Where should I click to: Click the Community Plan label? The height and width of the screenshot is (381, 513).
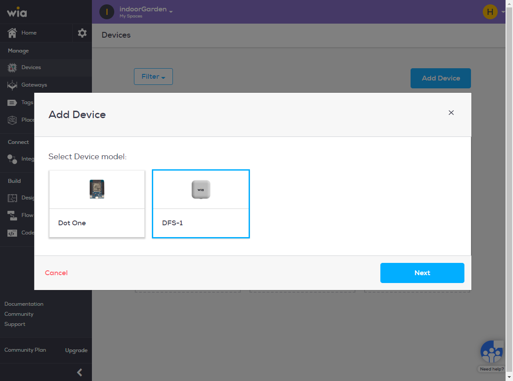25,350
